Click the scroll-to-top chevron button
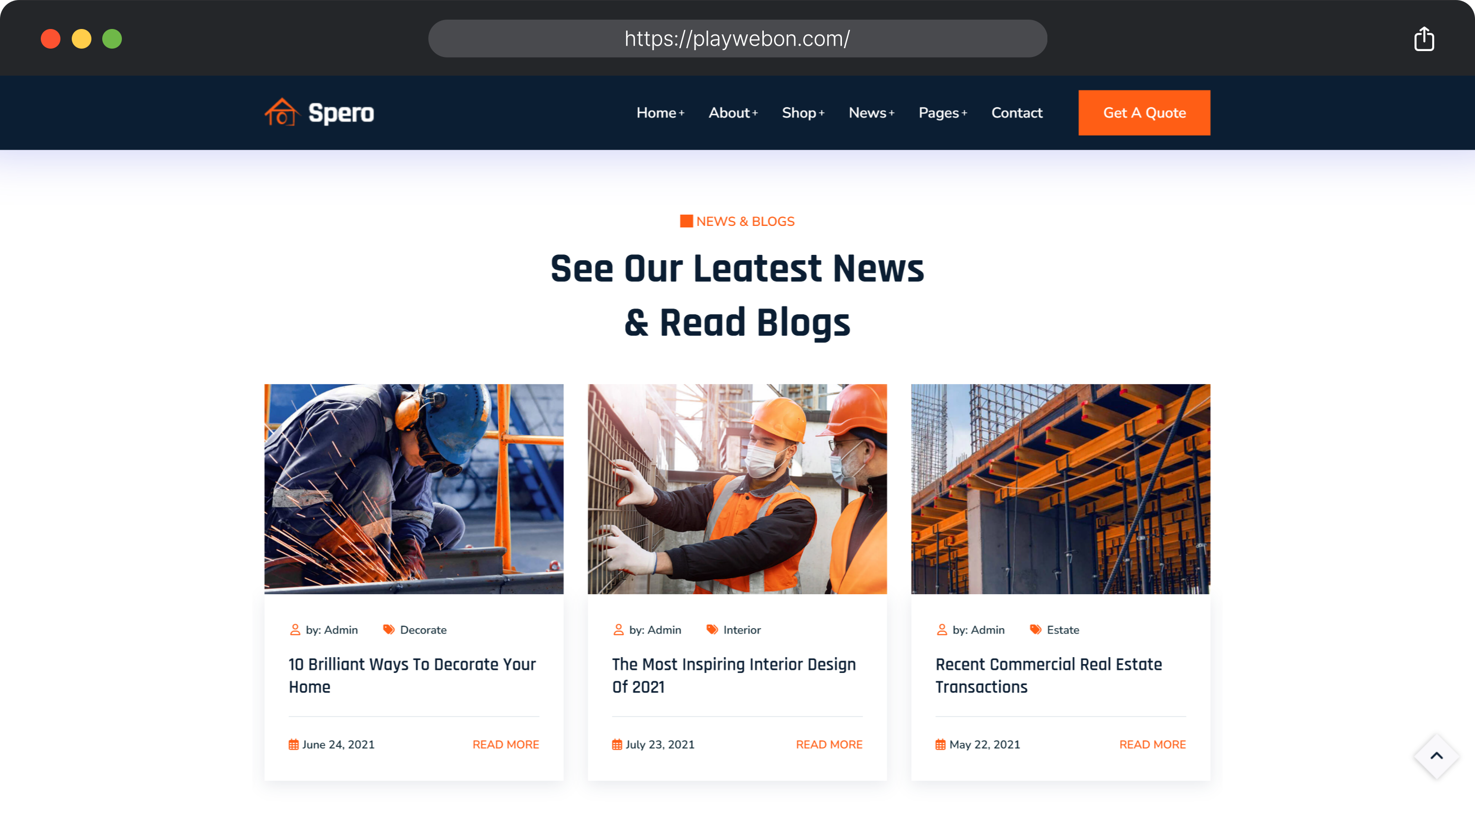Image resolution: width=1475 pixels, height=829 pixels. pos(1436,756)
